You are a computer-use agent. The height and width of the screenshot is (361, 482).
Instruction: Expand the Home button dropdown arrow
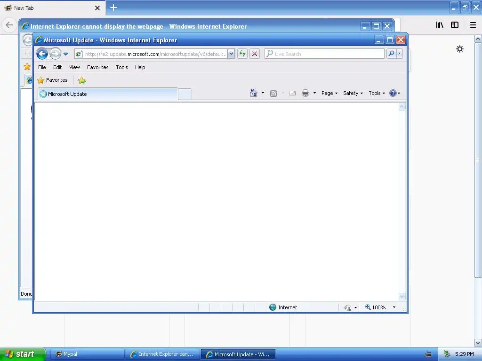tap(263, 93)
